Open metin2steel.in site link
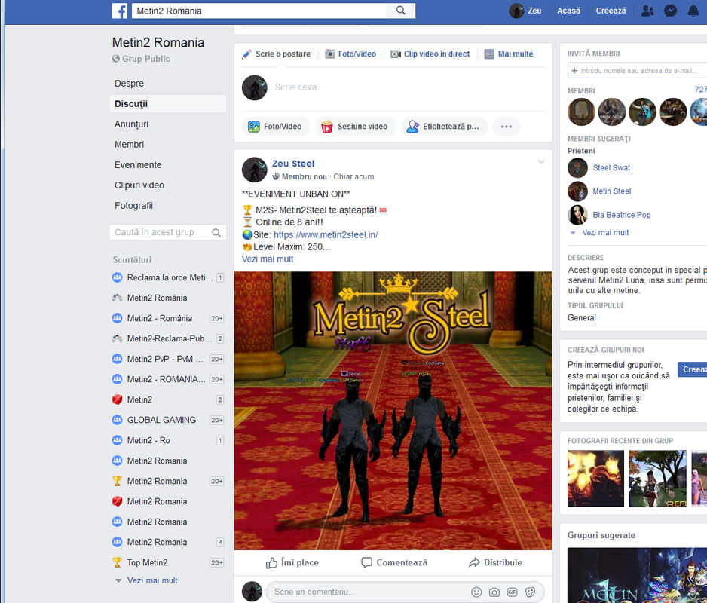This screenshot has width=707, height=603. [326, 235]
